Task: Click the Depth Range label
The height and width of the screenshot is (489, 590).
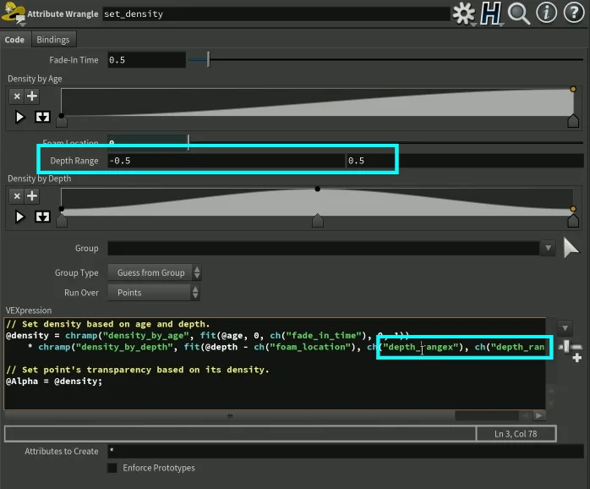Action: tap(74, 161)
